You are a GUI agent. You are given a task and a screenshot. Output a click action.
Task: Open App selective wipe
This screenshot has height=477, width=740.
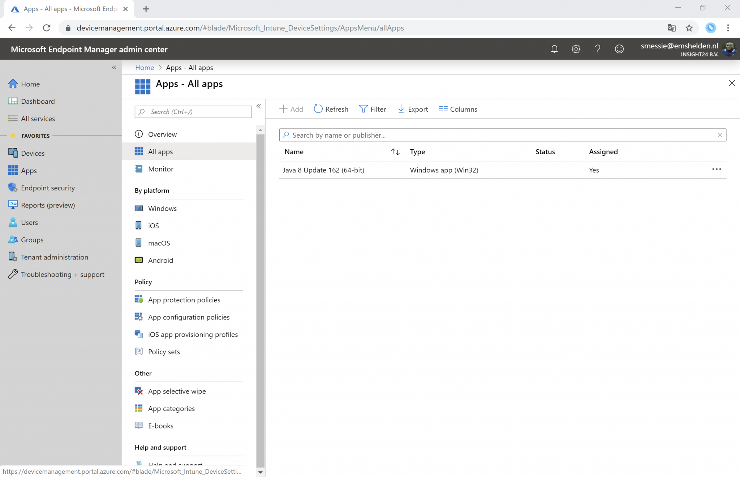(177, 391)
